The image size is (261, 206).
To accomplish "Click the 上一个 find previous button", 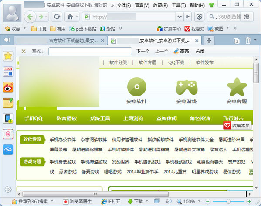I will (x=162, y=51).
